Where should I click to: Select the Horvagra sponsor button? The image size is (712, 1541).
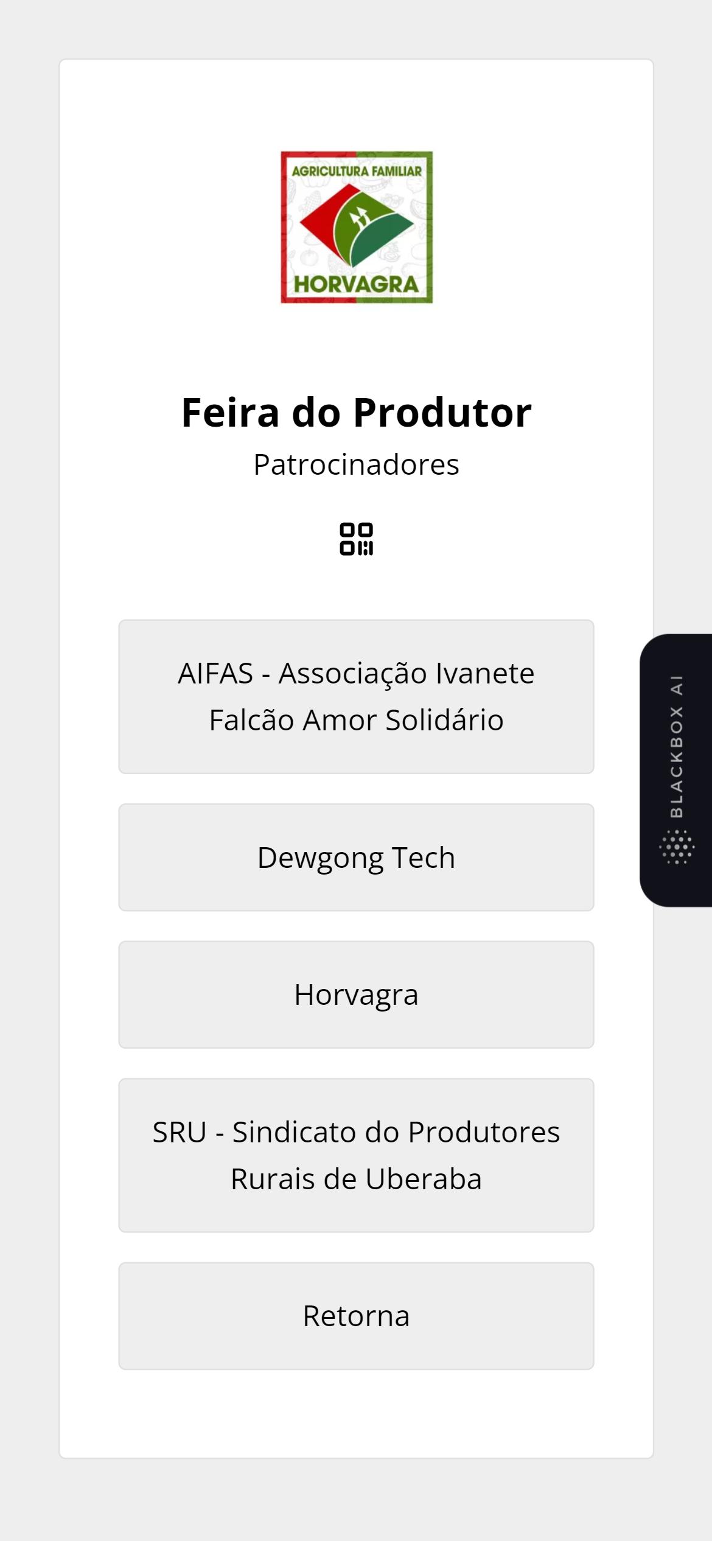pyautogui.click(x=356, y=994)
